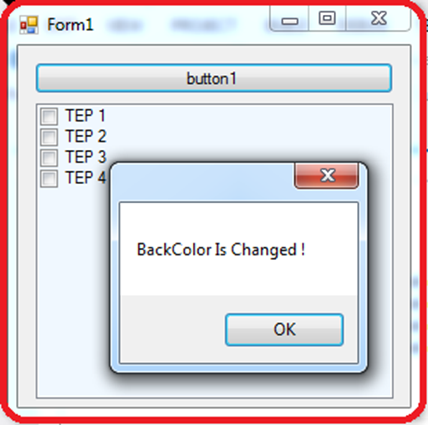
Task: Click the Form1 title text
Action: [x=70, y=25]
